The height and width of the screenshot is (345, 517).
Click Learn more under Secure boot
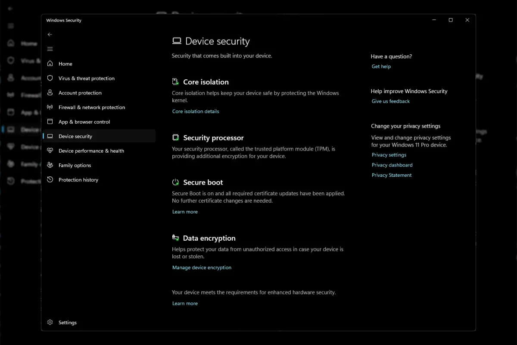click(185, 212)
